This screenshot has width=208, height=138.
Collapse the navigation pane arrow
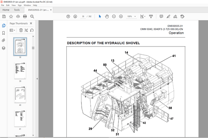(x=37, y=79)
